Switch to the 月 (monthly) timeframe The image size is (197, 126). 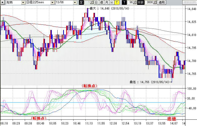(106, 3)
